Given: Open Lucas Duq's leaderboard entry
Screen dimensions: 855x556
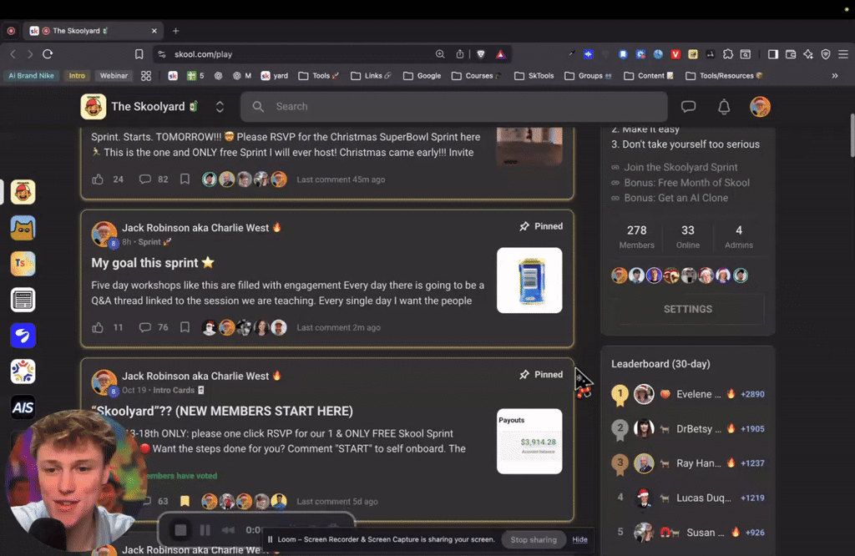Looking at the screenshot, I should [x=688, y=498].
